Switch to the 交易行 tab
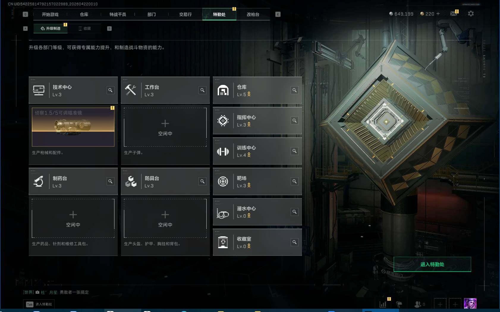The image size is (500, 312). pyautogui.click(x=185, y=14)
